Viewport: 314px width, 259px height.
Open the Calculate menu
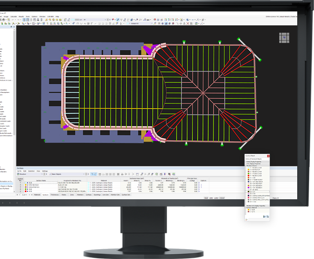click(x=13, y=17)
